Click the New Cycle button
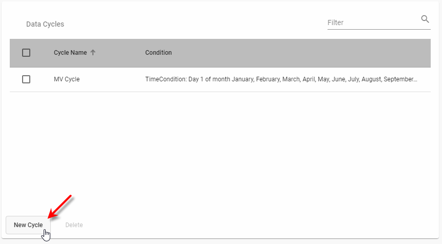 [28, 225]
